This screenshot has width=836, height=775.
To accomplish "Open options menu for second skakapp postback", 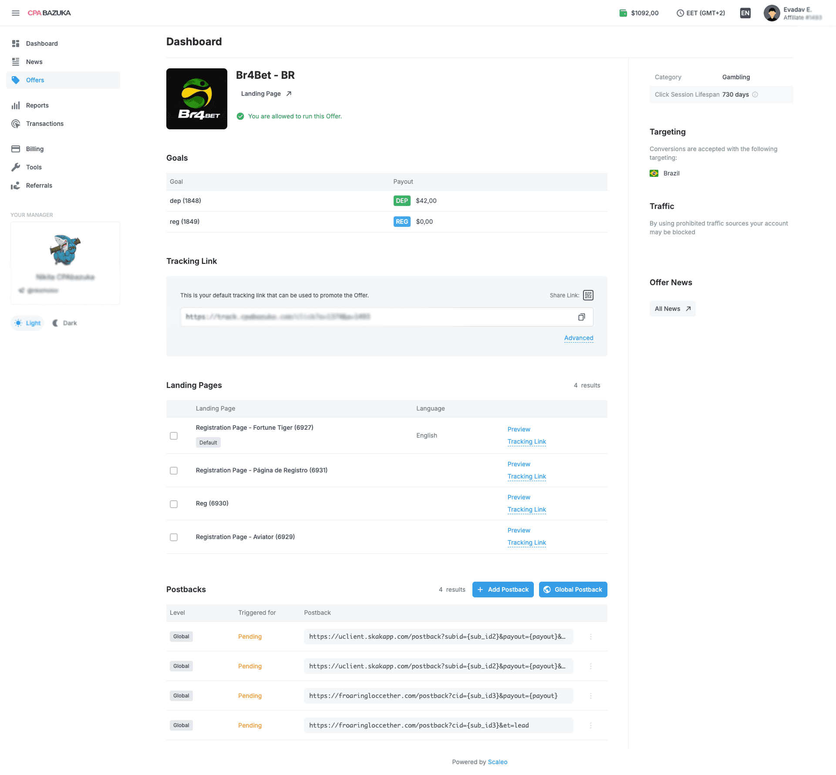I will tap(591, 666).
